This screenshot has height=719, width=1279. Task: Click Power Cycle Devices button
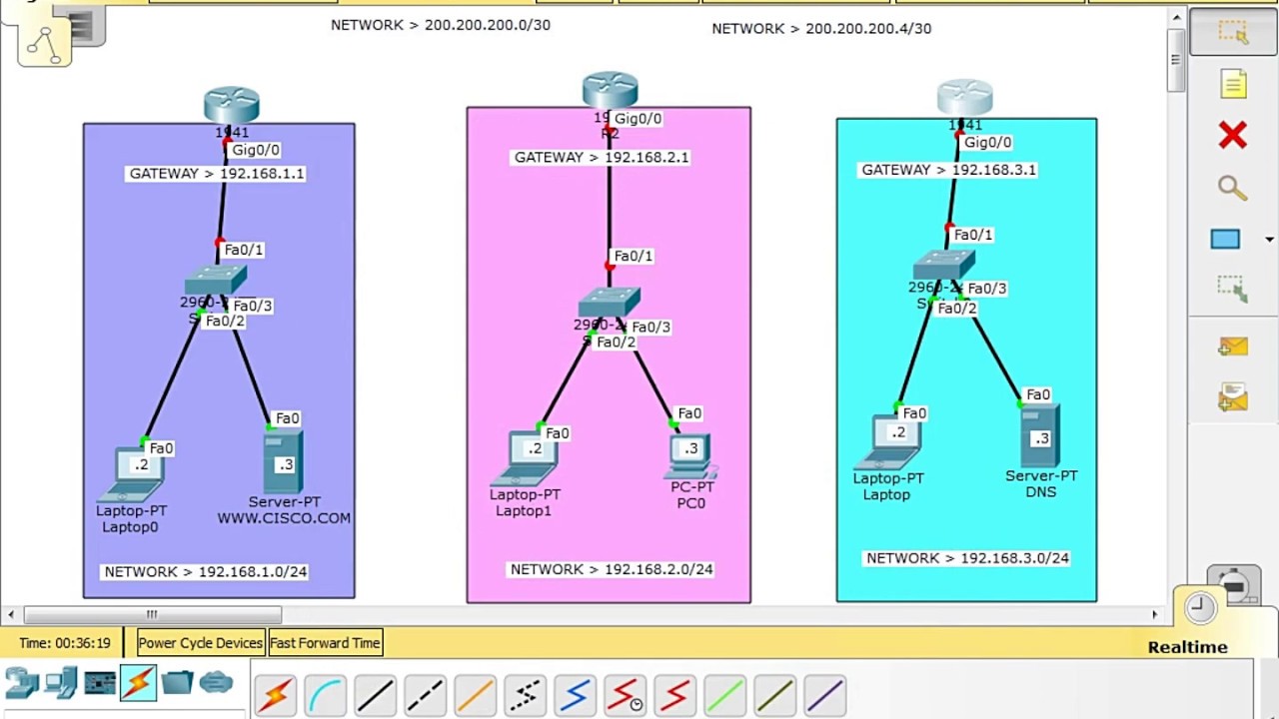pos(200,643)
